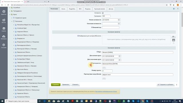Toggle the Активность checkbox
The image size is (183, 103).
click(103, 13)
